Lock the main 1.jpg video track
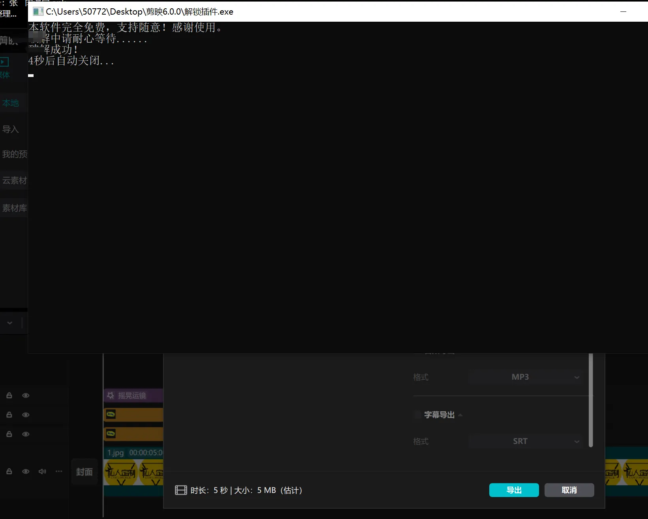The width and height of the screenshot is (648, 519). click(9, 471)
